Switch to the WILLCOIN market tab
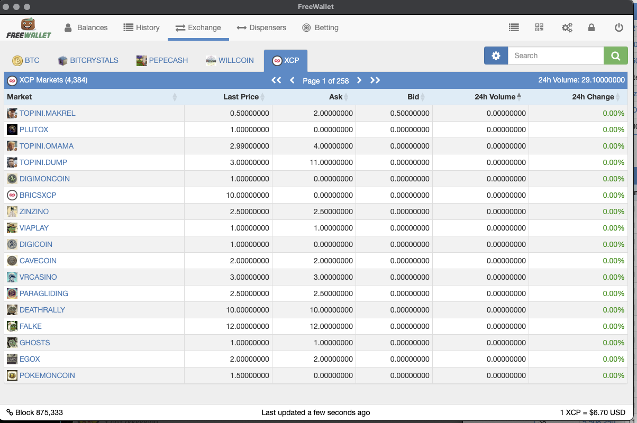 point(230,60)
